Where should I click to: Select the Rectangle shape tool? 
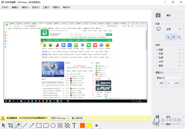point(39,126)
